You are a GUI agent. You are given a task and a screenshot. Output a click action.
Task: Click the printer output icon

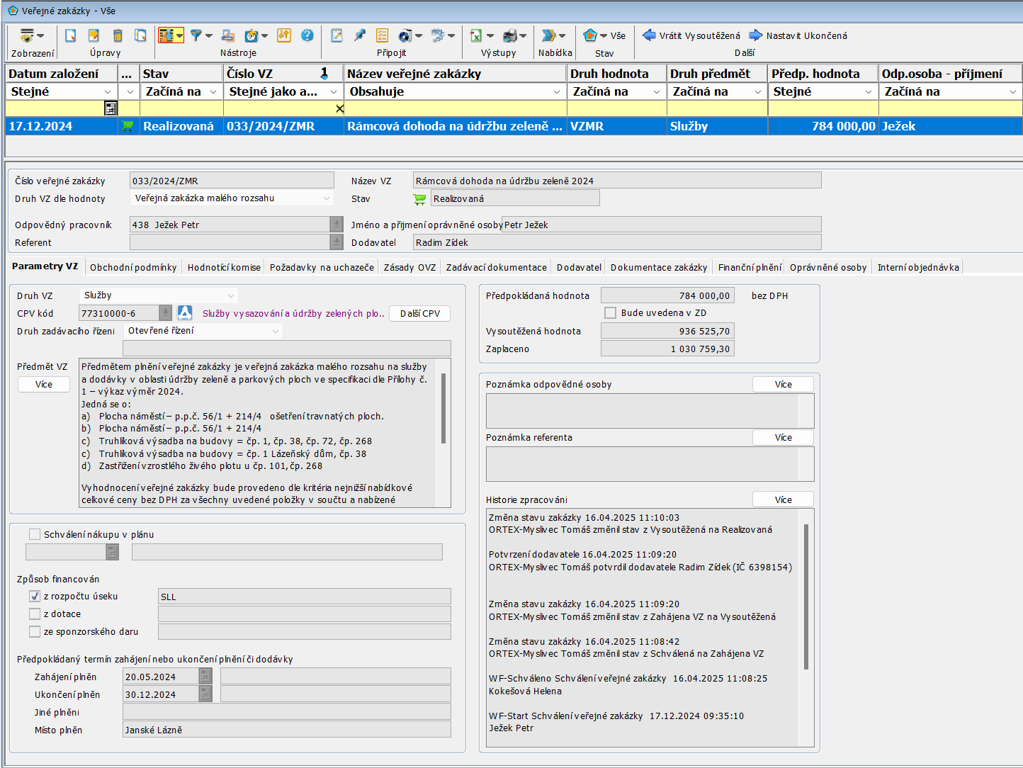point(510,35)
